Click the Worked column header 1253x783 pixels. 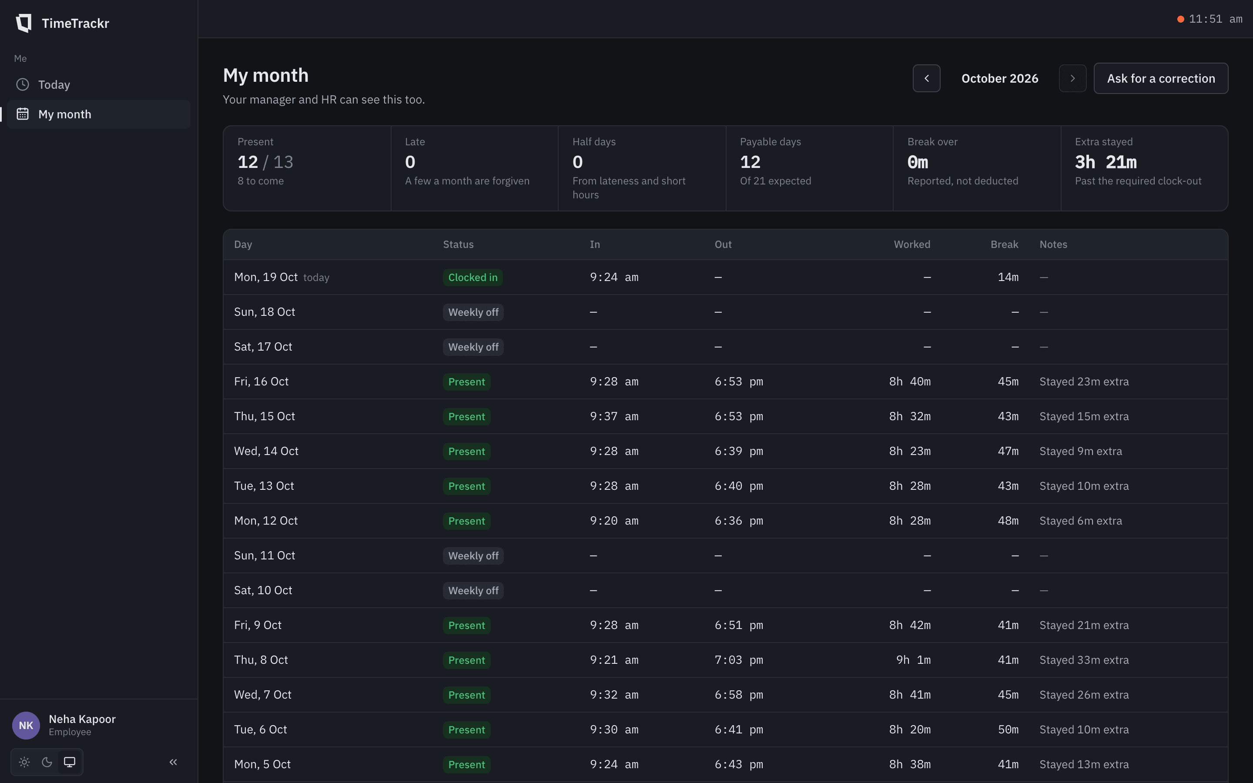tap(912, 244)
